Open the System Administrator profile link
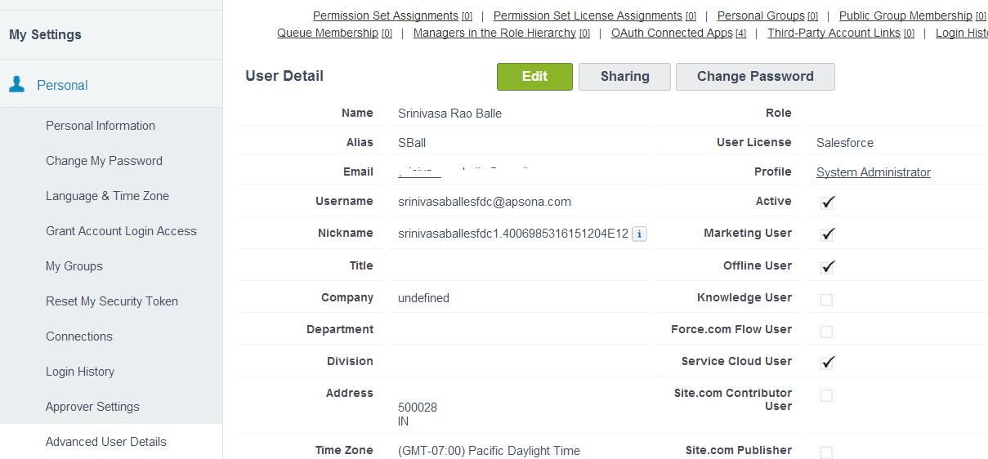988x459 pixels. pos(874,172)
